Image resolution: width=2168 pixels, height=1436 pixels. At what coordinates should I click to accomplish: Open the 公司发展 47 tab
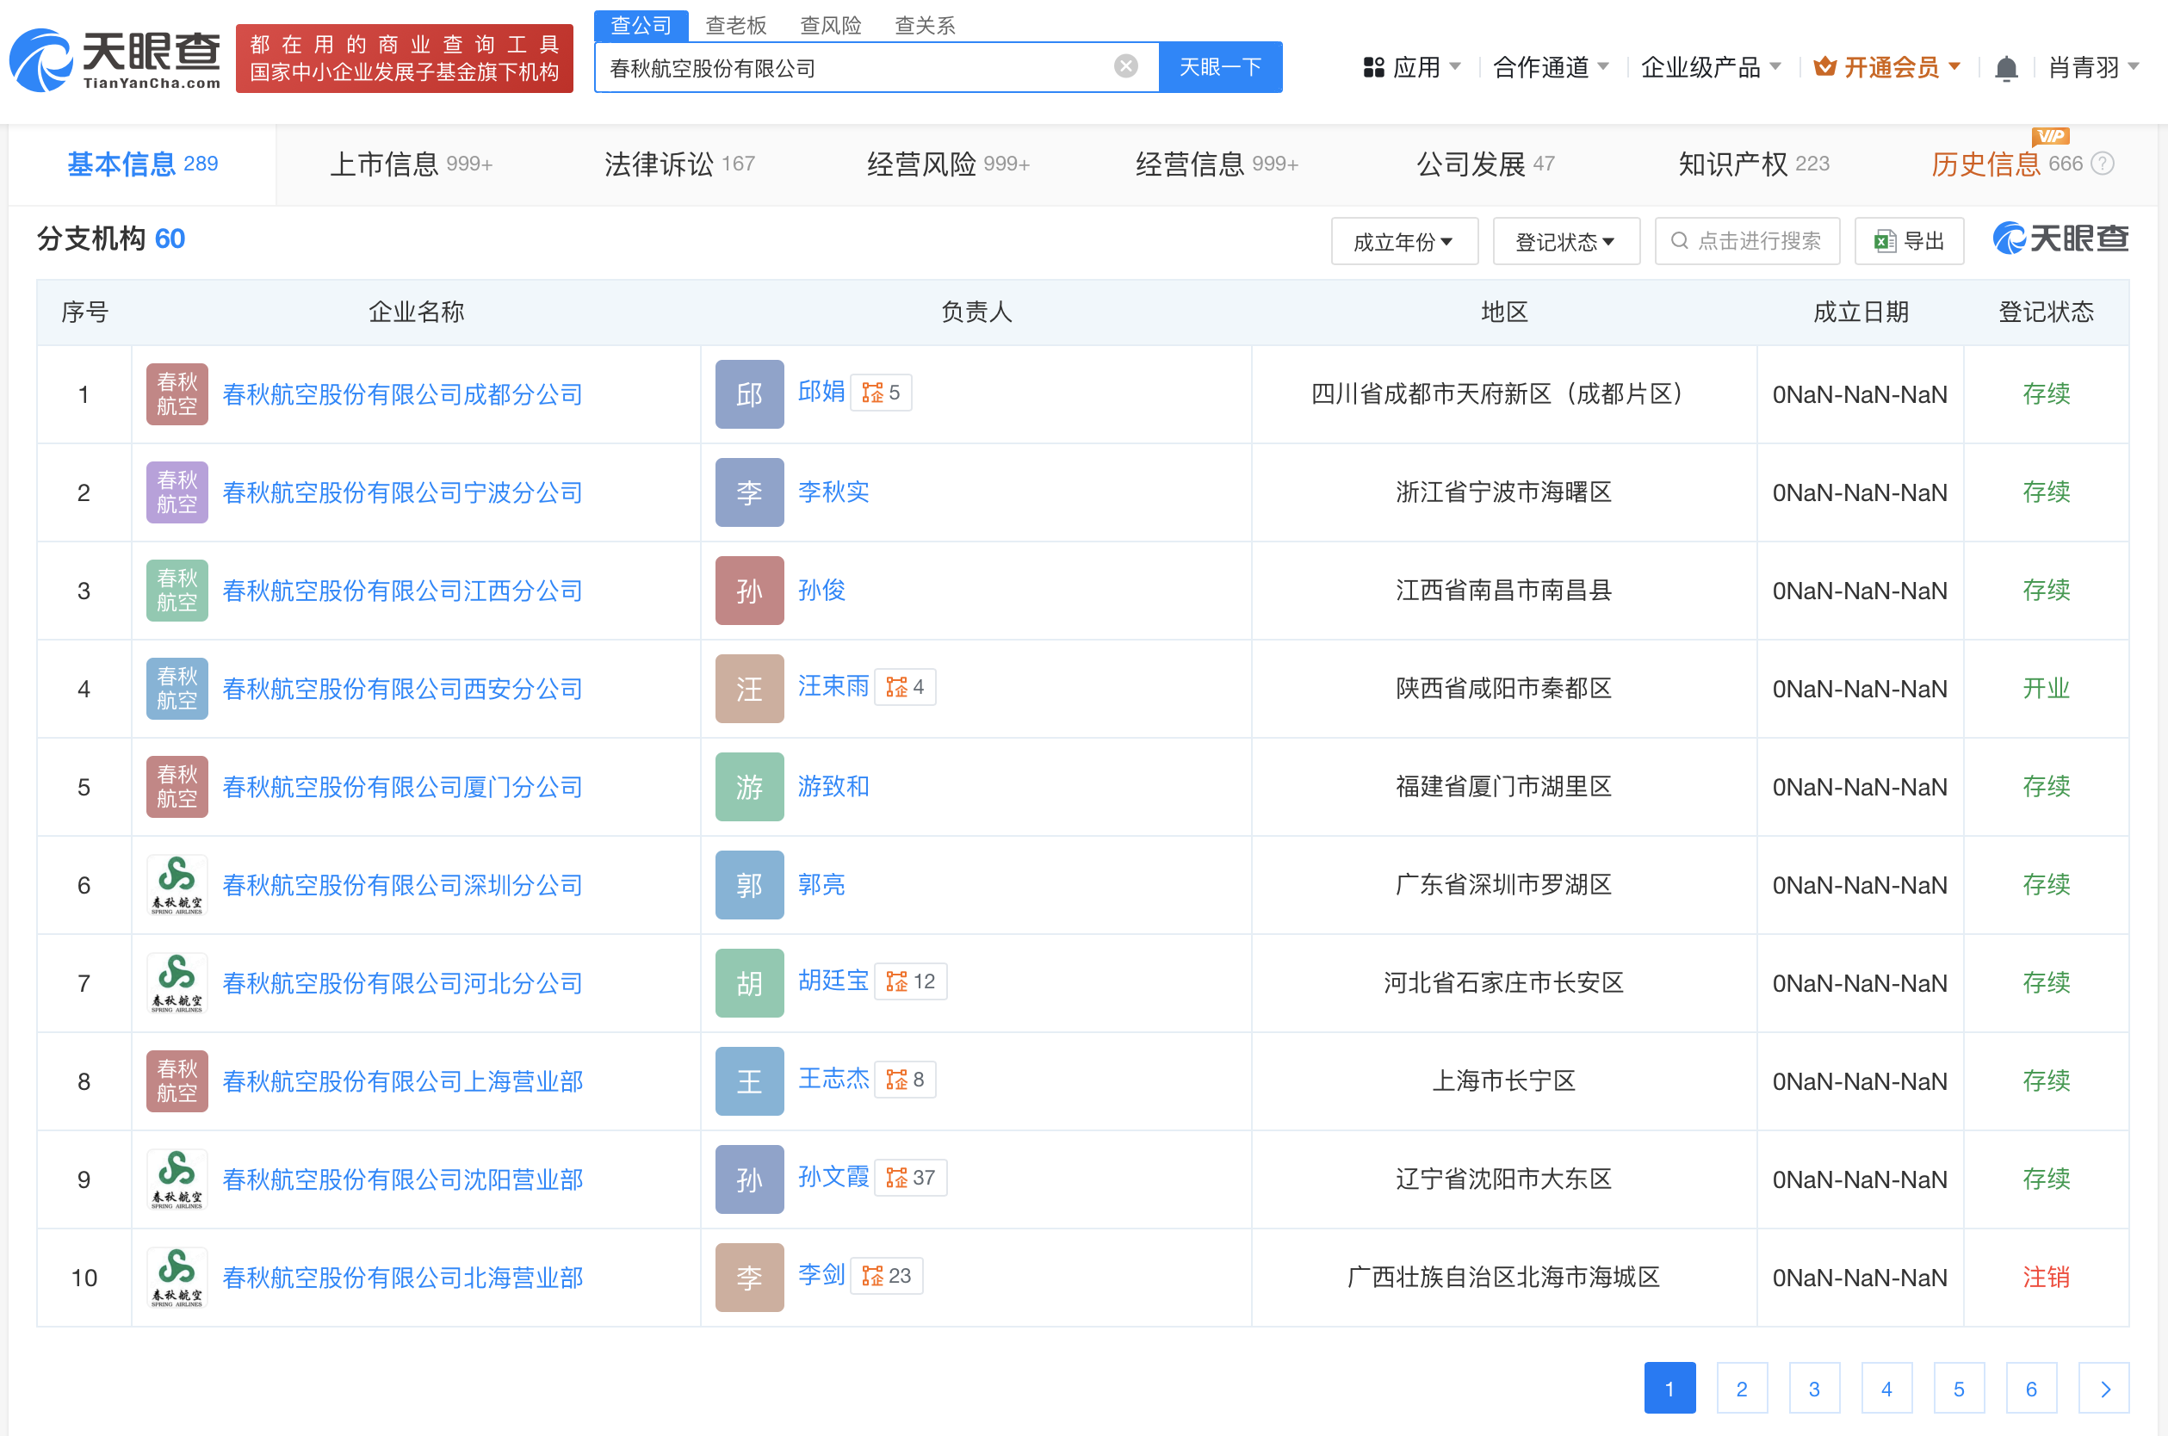1485,164
